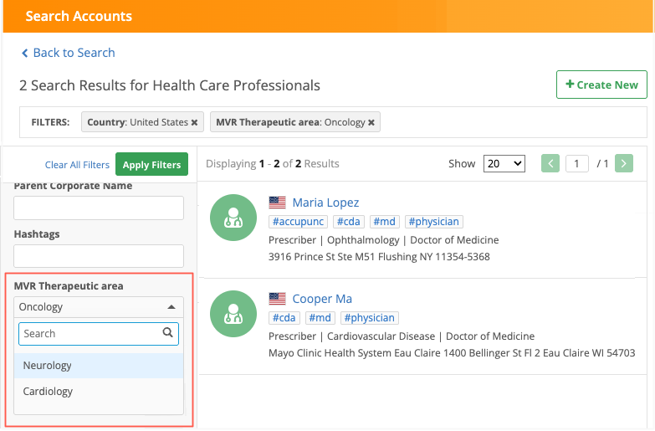Screen dimensions: 655x431
Task: Go to next results page arrow
Action: [x=624, y=164]
